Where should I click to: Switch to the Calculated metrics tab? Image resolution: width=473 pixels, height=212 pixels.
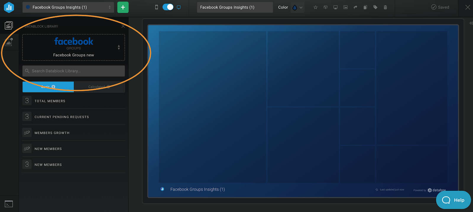coord(99,87)
